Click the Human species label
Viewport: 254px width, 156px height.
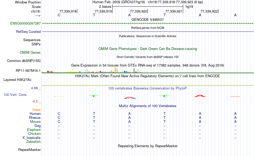point(35,114)
